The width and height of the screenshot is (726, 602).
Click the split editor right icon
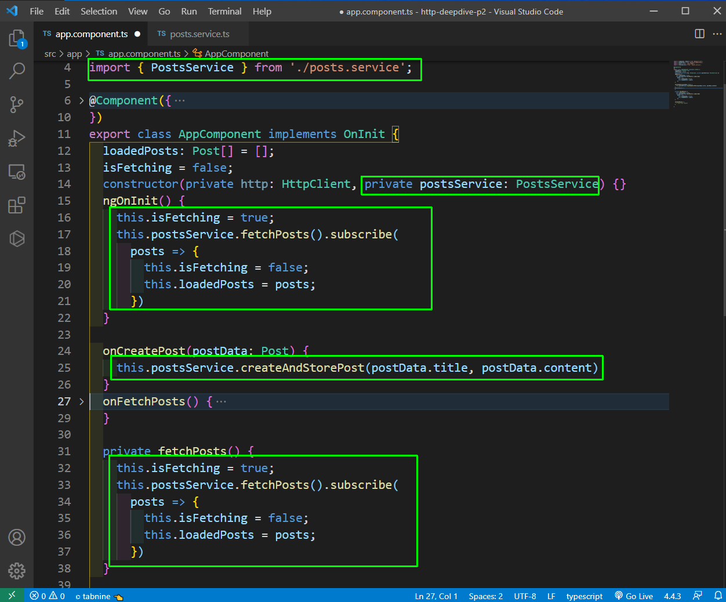coord(699,34)
